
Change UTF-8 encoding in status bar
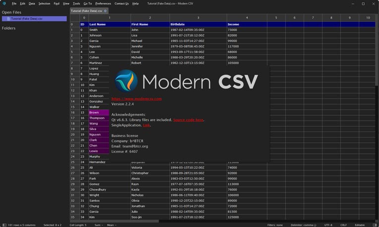click(328, 225)
